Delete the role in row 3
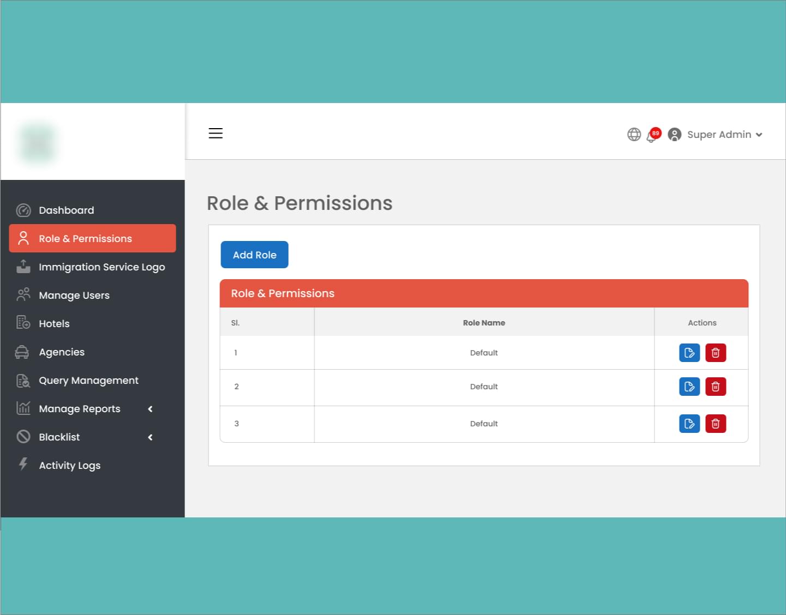 [716, 424]
